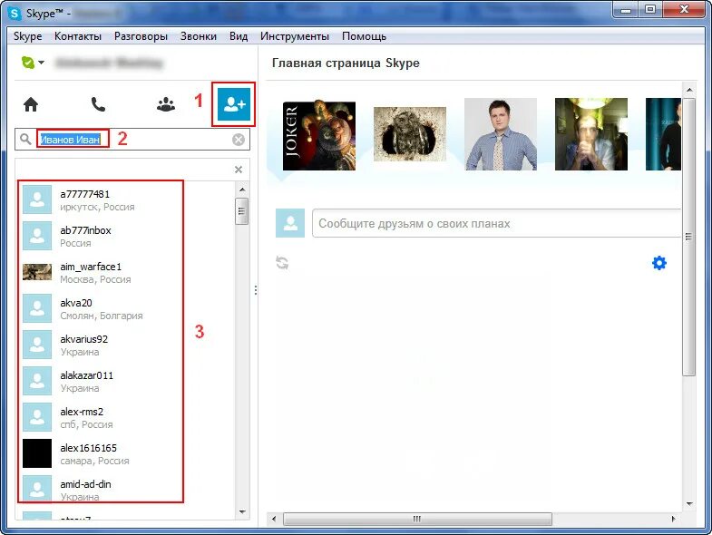Click the main pane scroll down arrow
Image resolution: width=712 pixels, height=535 pixels.
(689, 504)
